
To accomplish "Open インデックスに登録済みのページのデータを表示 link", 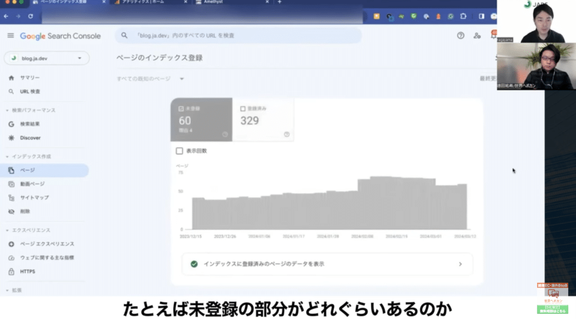I will pyautogui.click(x=327, y=264).
